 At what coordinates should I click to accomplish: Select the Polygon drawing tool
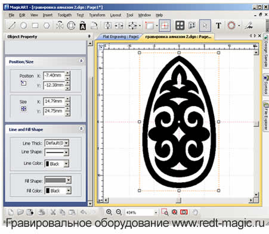point(47,26)
